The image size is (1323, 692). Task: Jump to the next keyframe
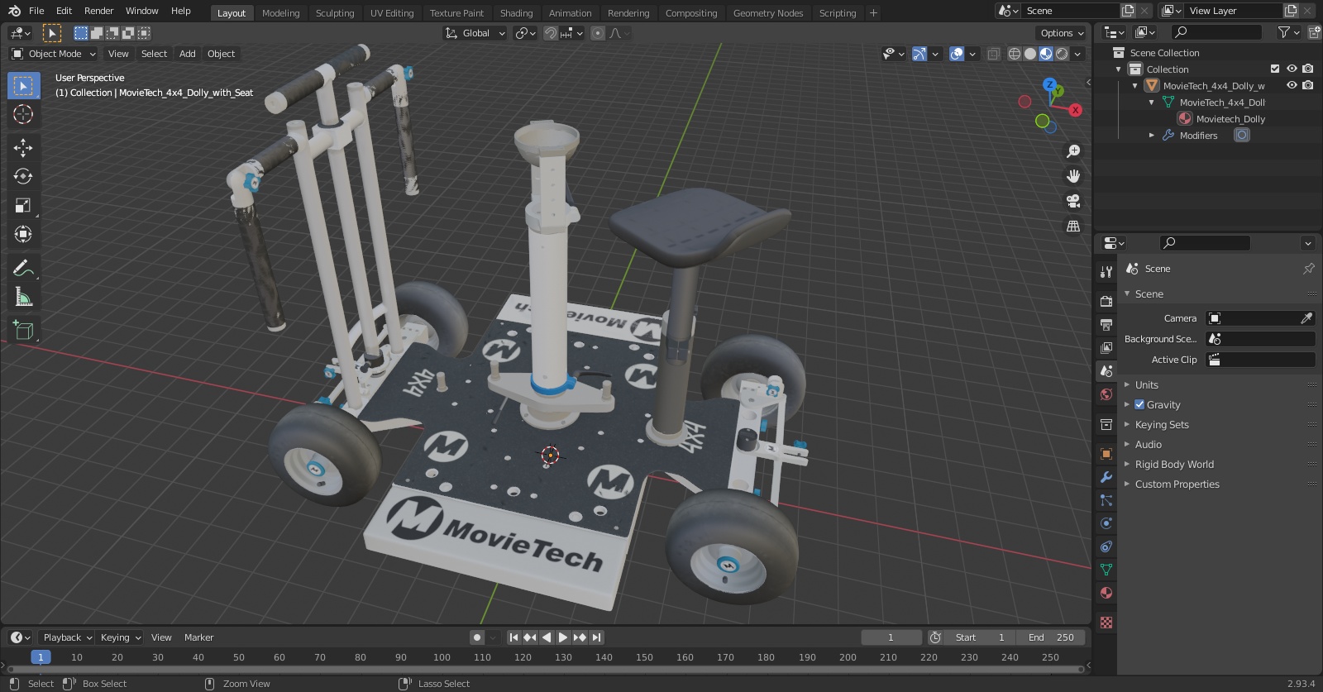pyautogui.click(x=579, y=637)
